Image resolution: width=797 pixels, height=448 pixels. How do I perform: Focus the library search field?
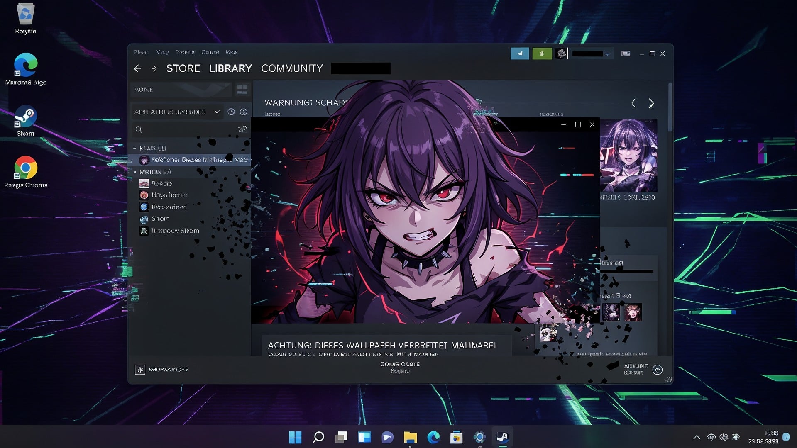click(185, 129)
